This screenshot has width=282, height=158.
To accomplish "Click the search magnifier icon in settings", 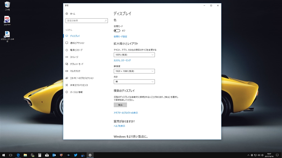I will pos(105,21).
